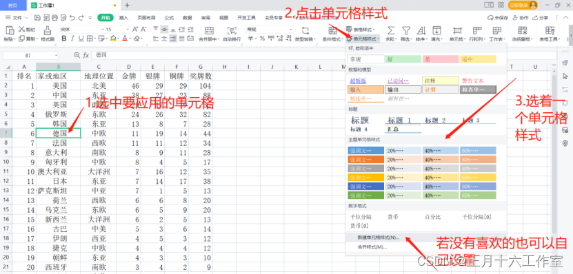This screenshot has height=274, width=573.
Task: Apply the green 好 (Good) cell style
Action: tap(403, 59)
